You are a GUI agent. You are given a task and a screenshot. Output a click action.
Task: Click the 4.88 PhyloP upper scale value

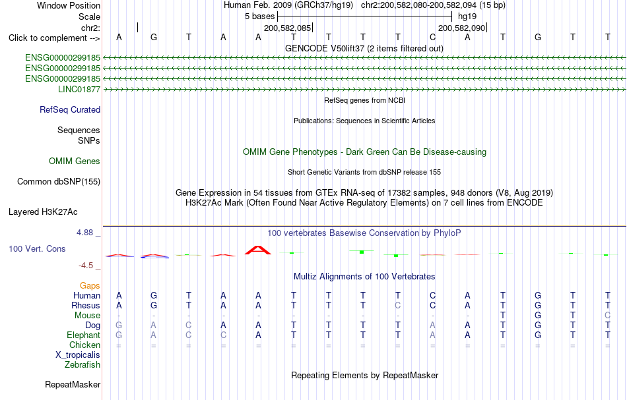click(85, 233)
